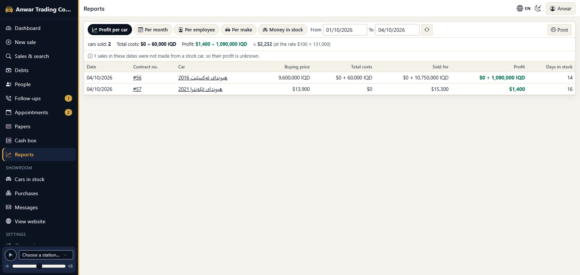
Task: Open the 2021 car link
Action: click(x=200, y=89)
